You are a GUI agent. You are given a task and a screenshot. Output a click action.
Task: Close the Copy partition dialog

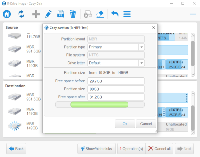click(x=154, y=28)
